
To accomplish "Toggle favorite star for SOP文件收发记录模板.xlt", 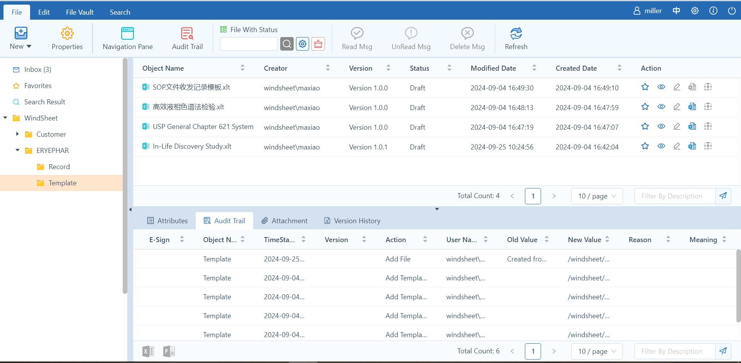I will [x=645, y=87].
